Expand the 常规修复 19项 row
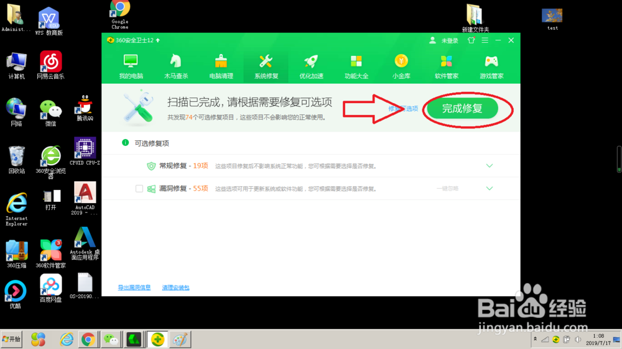The height and width of the screenshot is (349, 622). tap(490, 166)
